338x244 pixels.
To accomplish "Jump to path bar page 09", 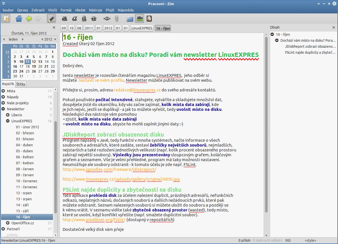I will 63,28.
